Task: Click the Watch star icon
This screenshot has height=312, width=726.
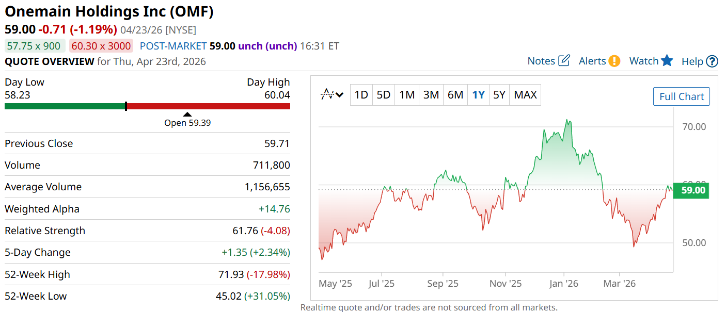Action: tap(667, 61)
